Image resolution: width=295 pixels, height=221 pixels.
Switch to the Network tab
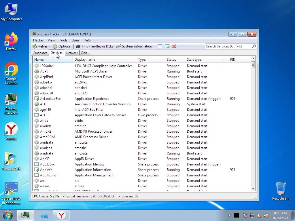click(72, 53)
